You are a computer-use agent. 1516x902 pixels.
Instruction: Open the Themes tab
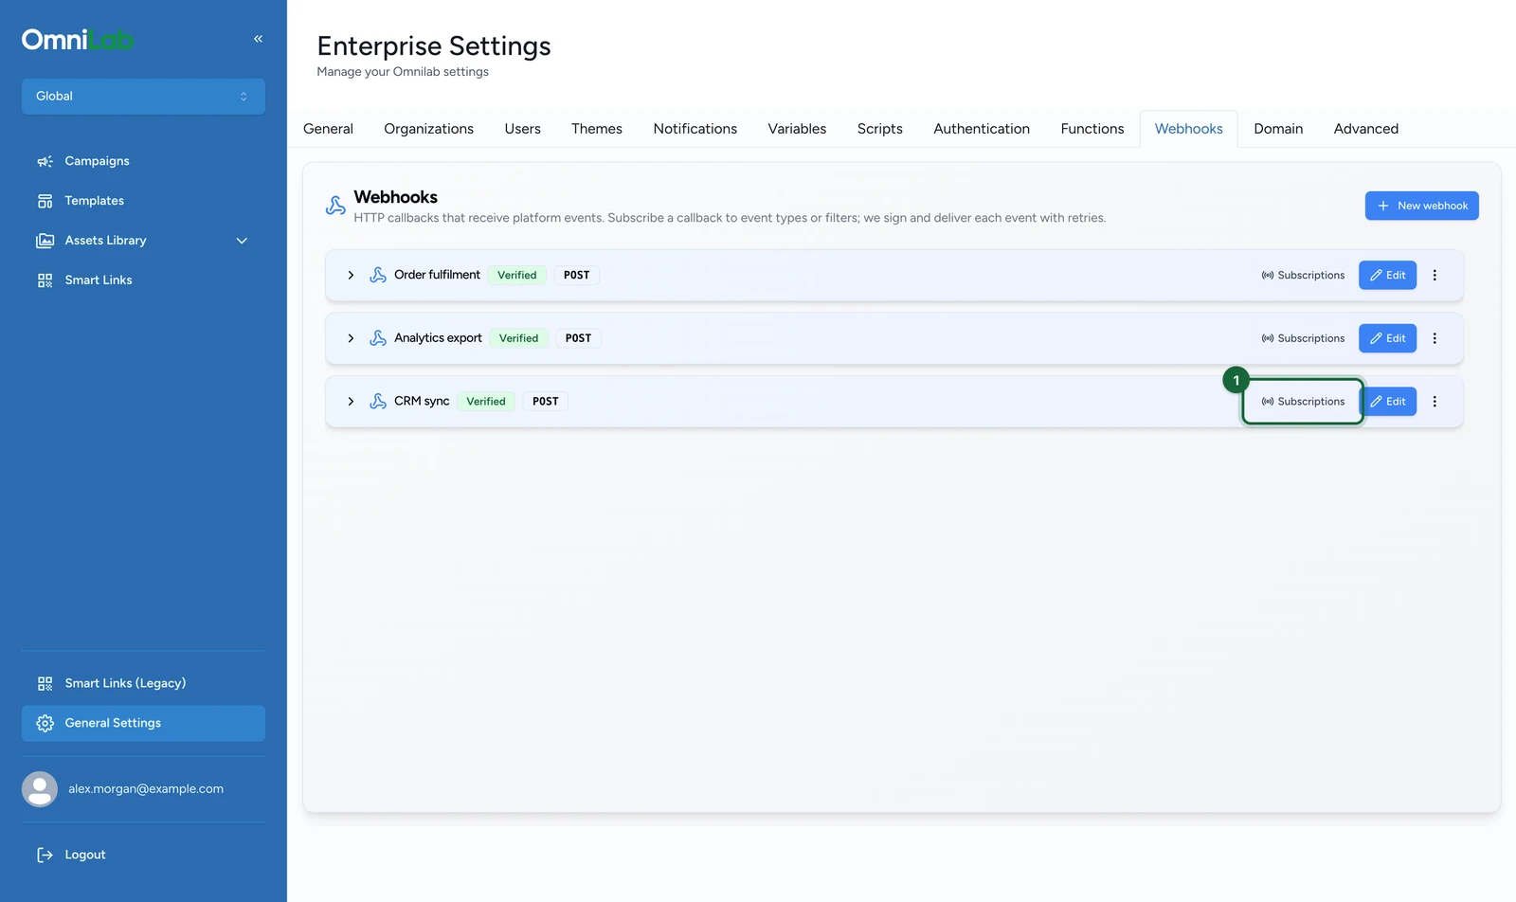[x=597, y=129]
